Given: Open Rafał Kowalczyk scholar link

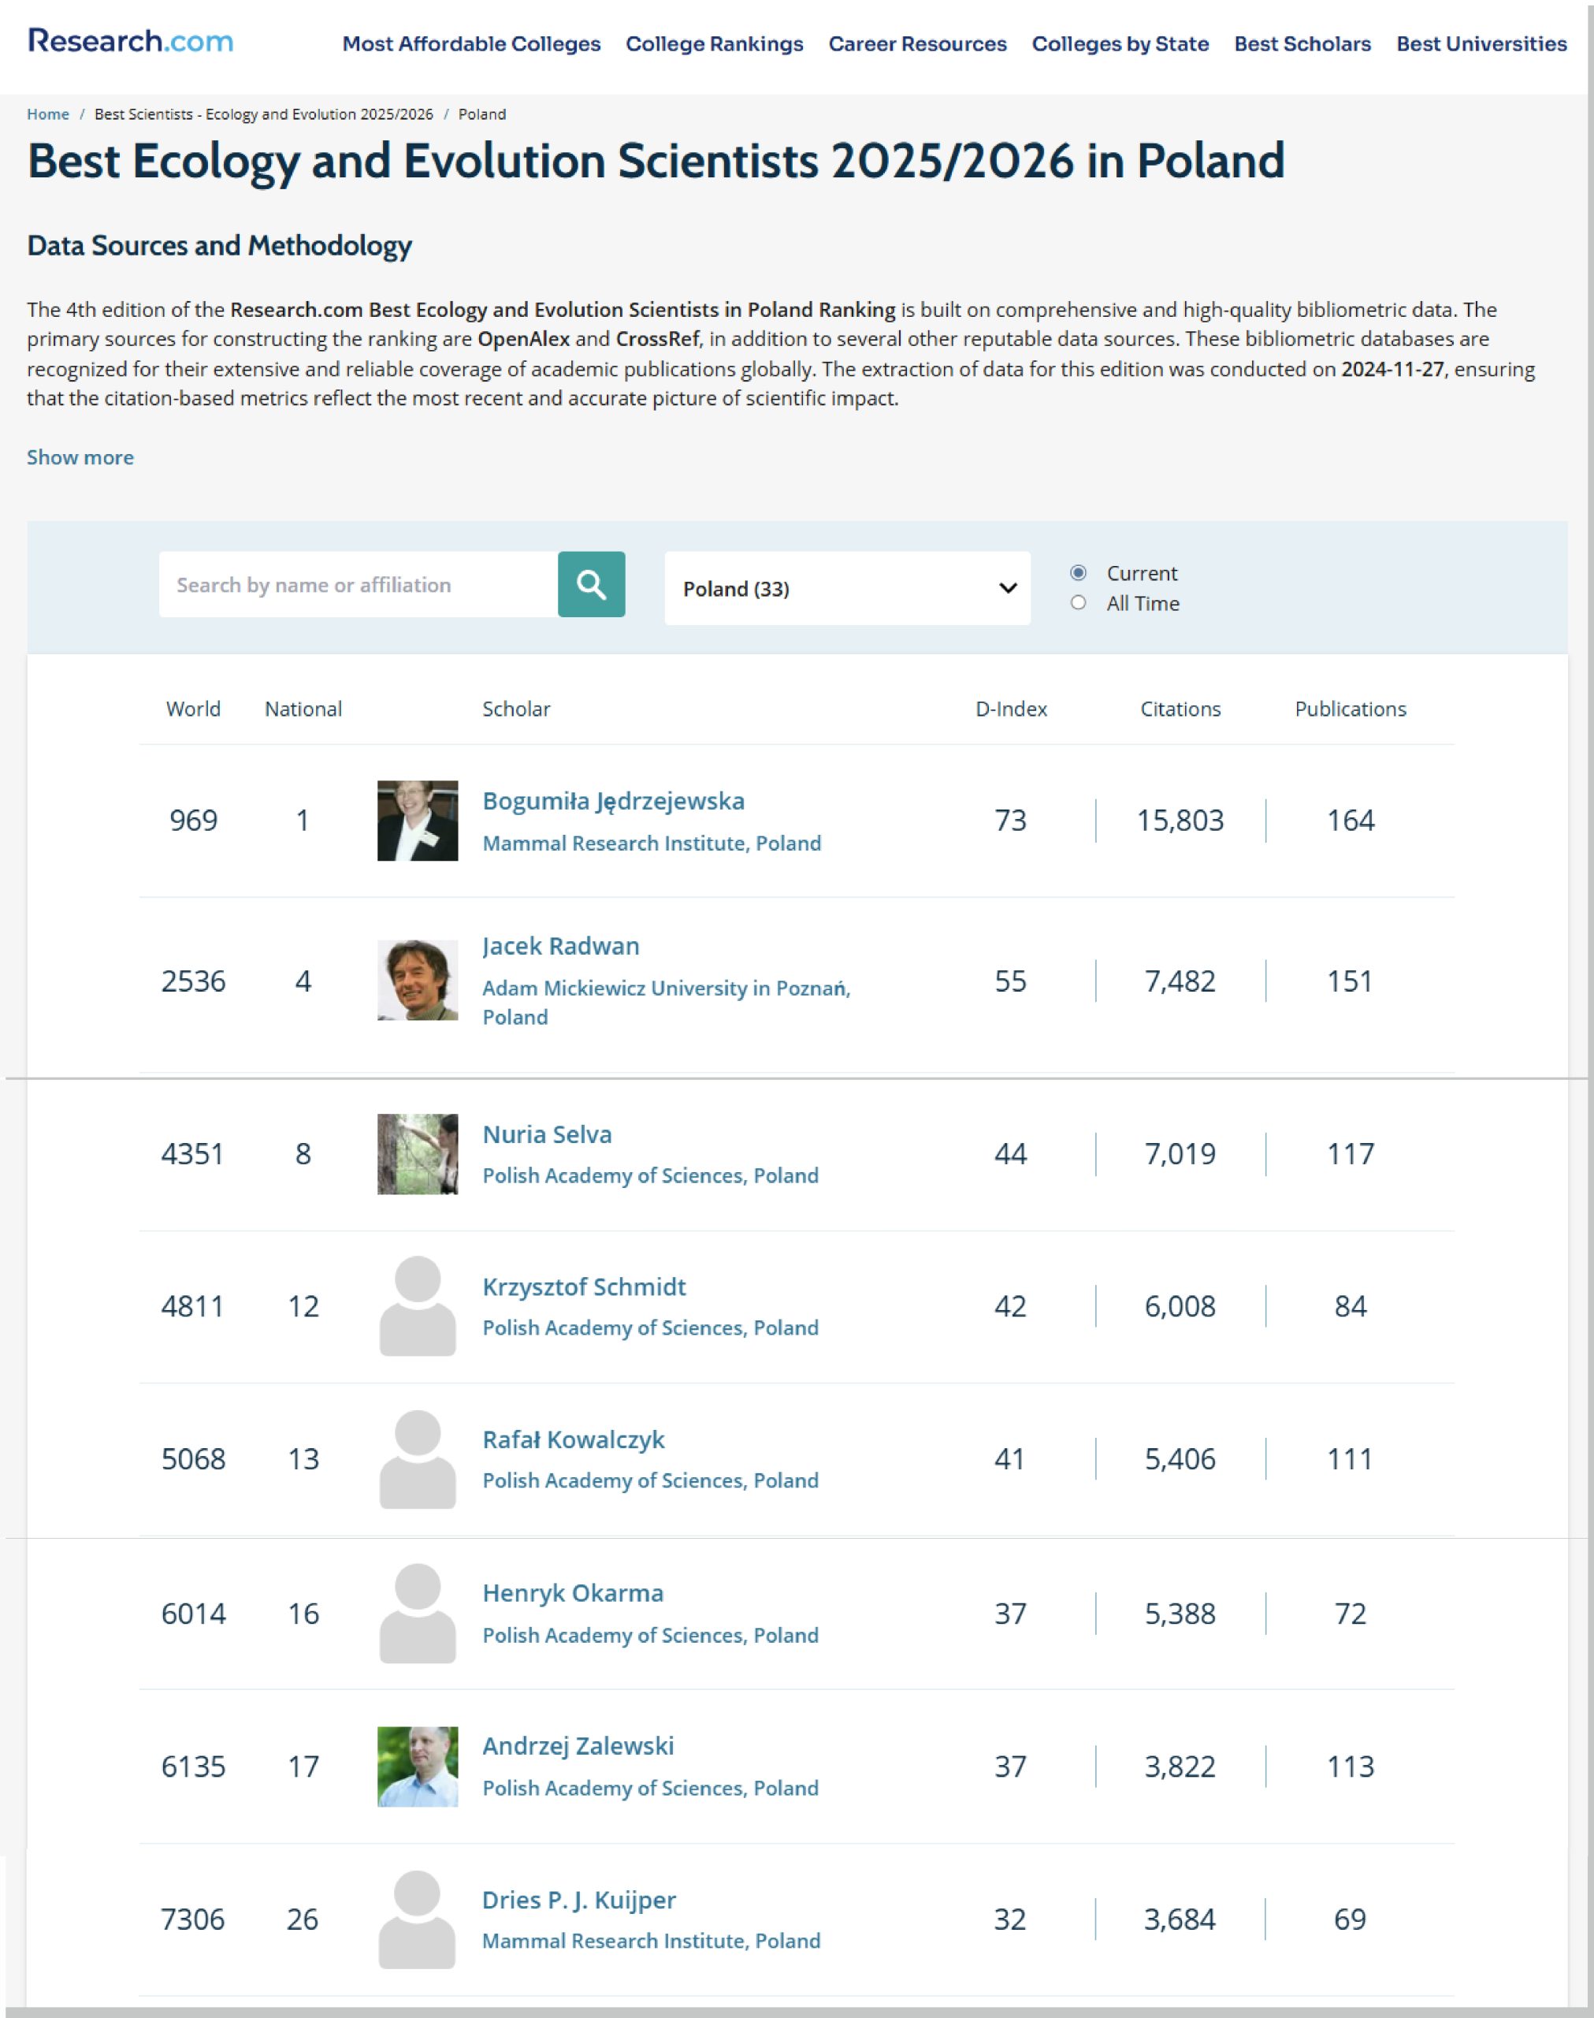Looking at the screenshot, I should (x=573, y=1439).
